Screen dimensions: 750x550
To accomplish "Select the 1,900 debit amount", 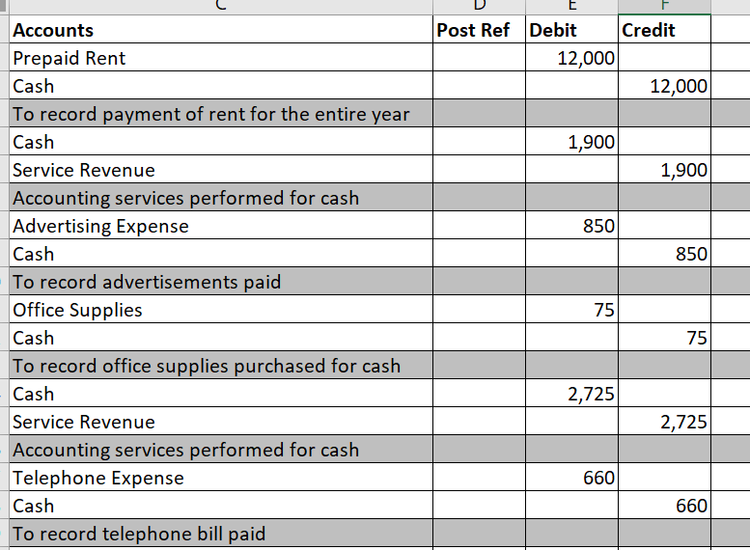I will pos(571,142).
